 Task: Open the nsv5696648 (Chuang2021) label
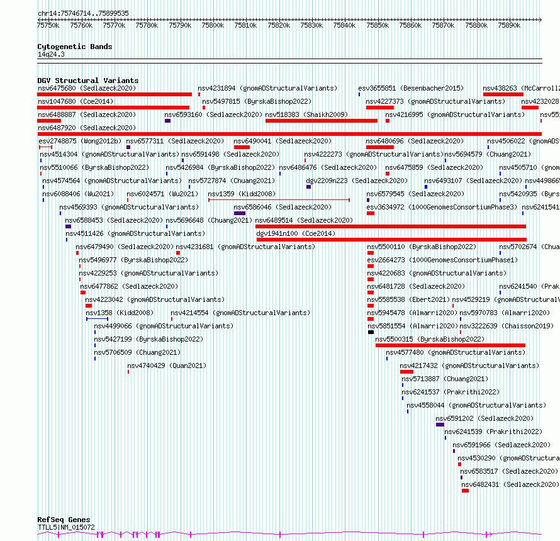pyautogui.click(x=209, y=220)
